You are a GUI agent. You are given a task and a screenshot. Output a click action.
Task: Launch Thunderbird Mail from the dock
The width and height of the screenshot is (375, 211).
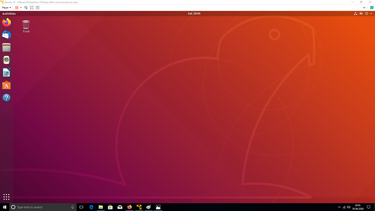[x=7, y=35]
